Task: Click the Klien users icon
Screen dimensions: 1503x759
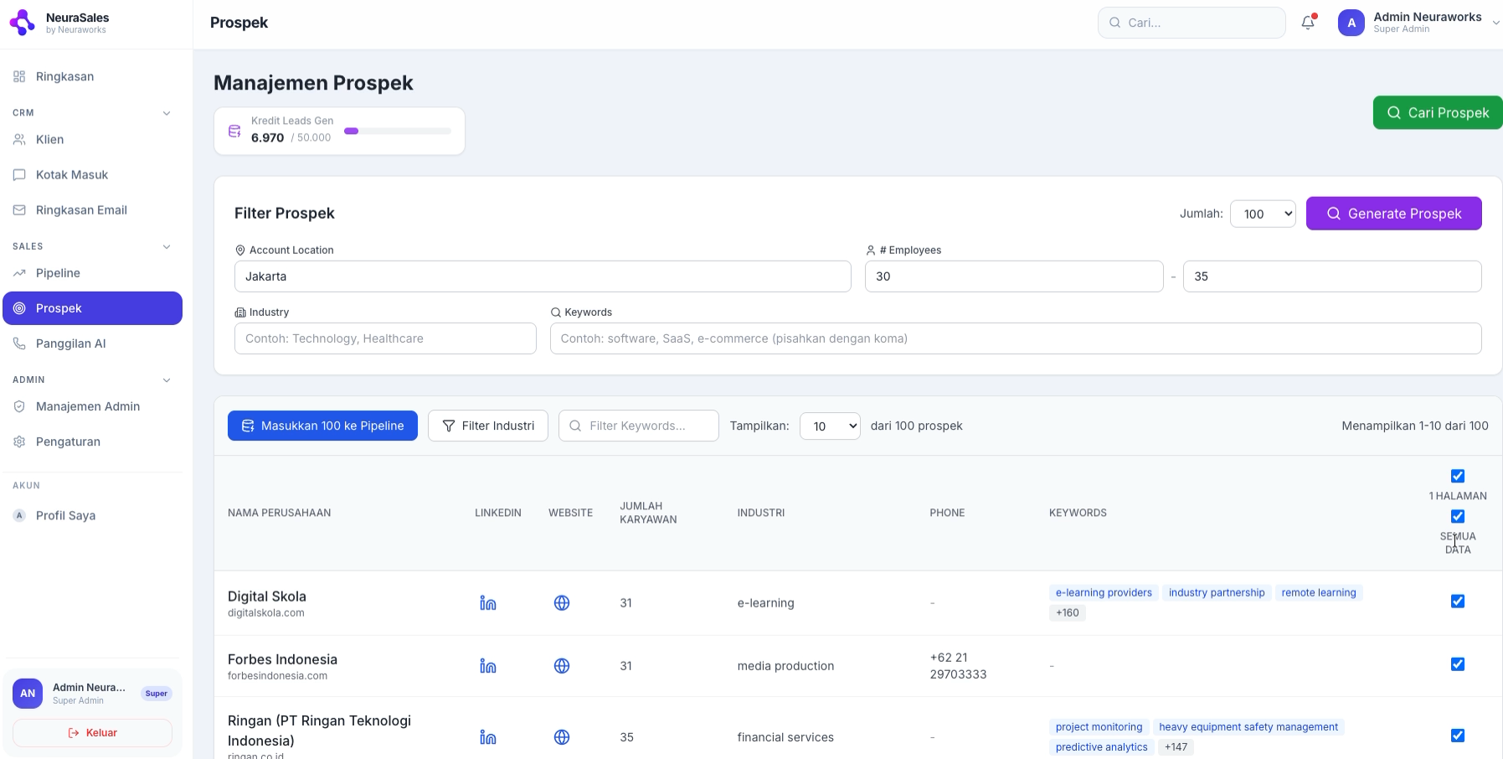Action: (19, 140)
